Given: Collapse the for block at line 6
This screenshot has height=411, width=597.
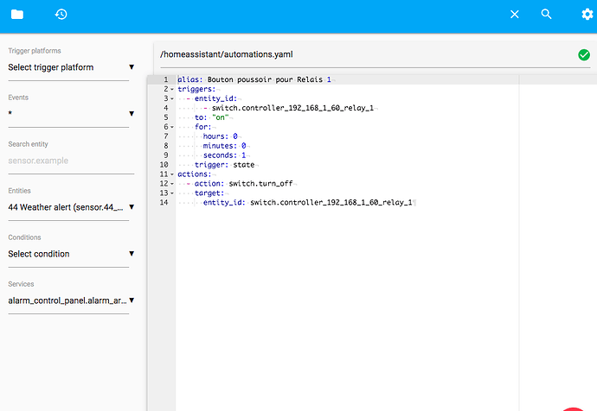Looking at the screenshot, I should point(172,127).
